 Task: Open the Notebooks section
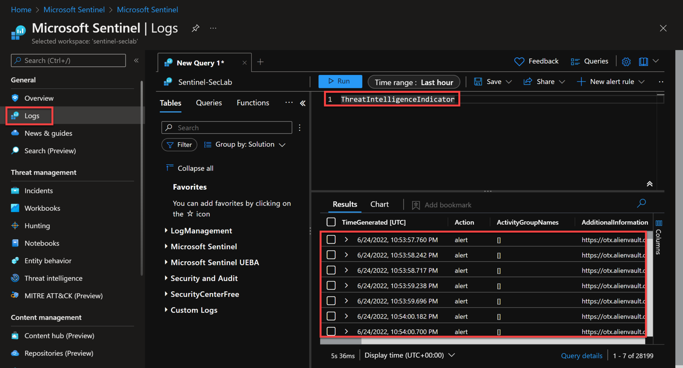42,243
